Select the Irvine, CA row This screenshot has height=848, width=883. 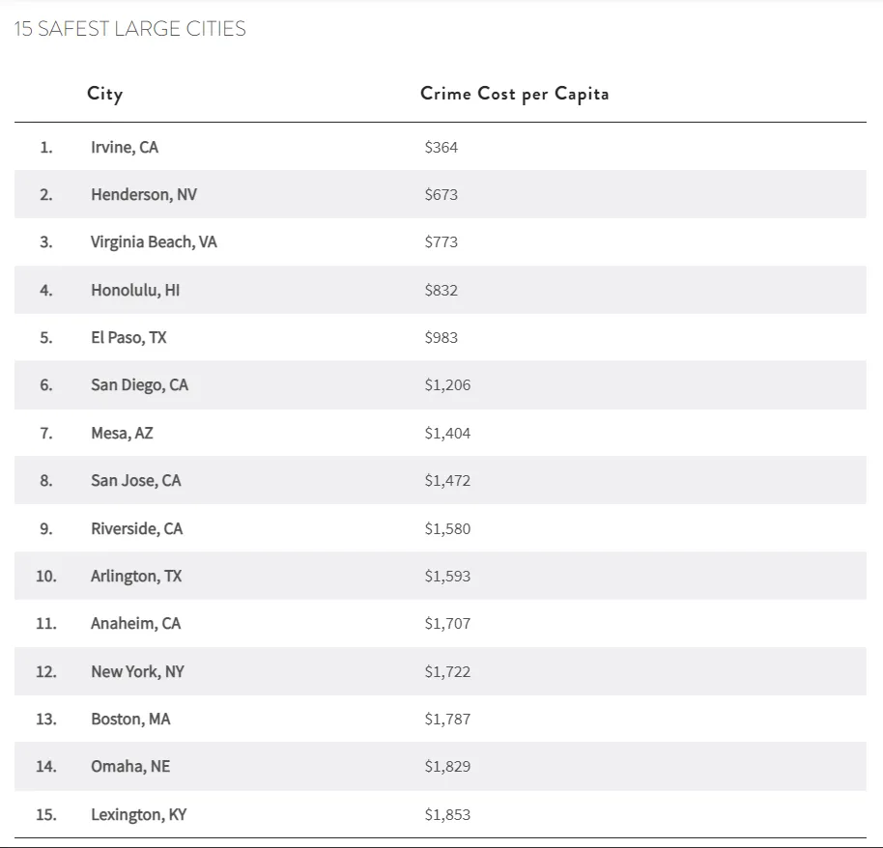click(x=125, y=148)
